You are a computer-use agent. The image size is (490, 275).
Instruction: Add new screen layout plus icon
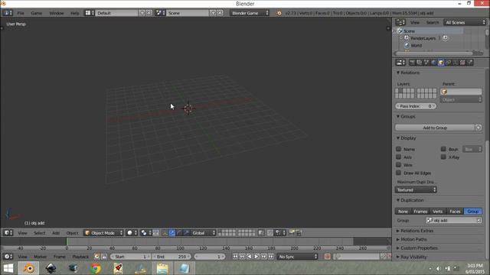(x=142, y=13)
